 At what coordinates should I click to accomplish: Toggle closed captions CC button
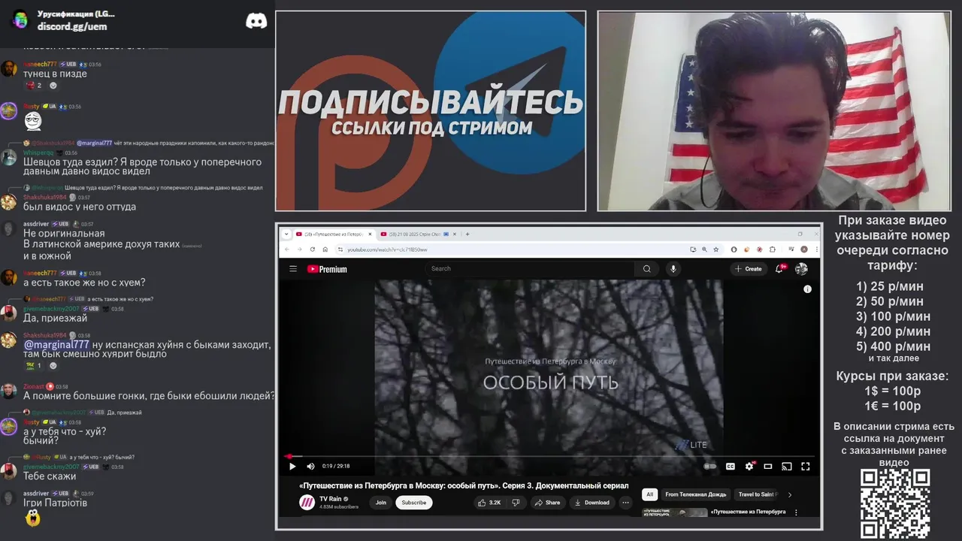tap(730, 467)
